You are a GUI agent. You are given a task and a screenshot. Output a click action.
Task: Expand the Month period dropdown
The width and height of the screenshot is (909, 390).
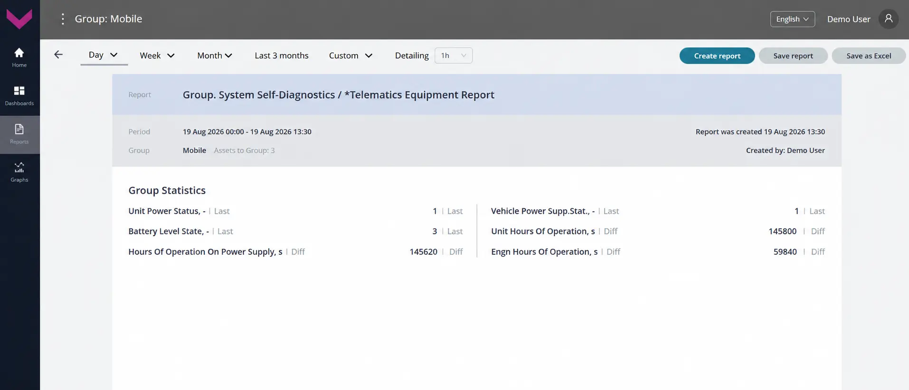[x=215, y=56]
